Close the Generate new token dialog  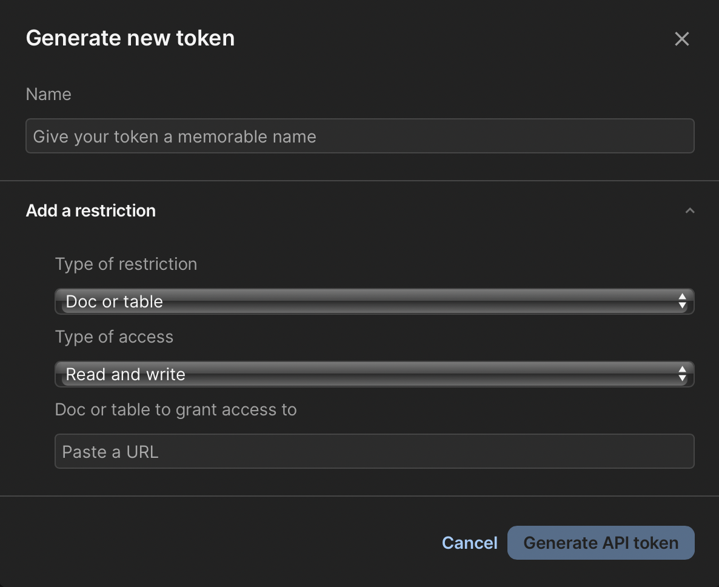coord(682,39)
